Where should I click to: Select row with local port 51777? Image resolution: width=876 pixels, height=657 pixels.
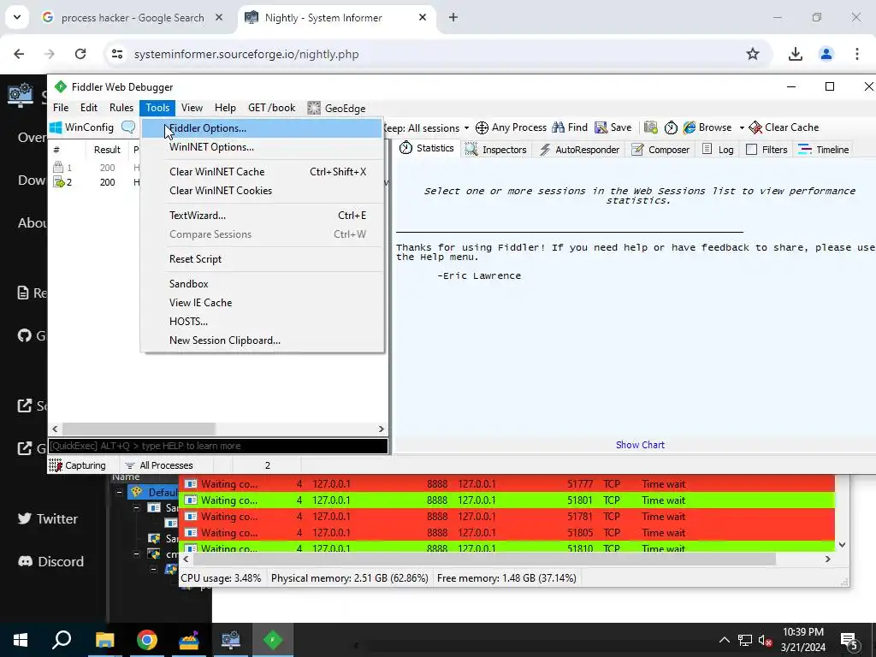(x=507, y=484)
